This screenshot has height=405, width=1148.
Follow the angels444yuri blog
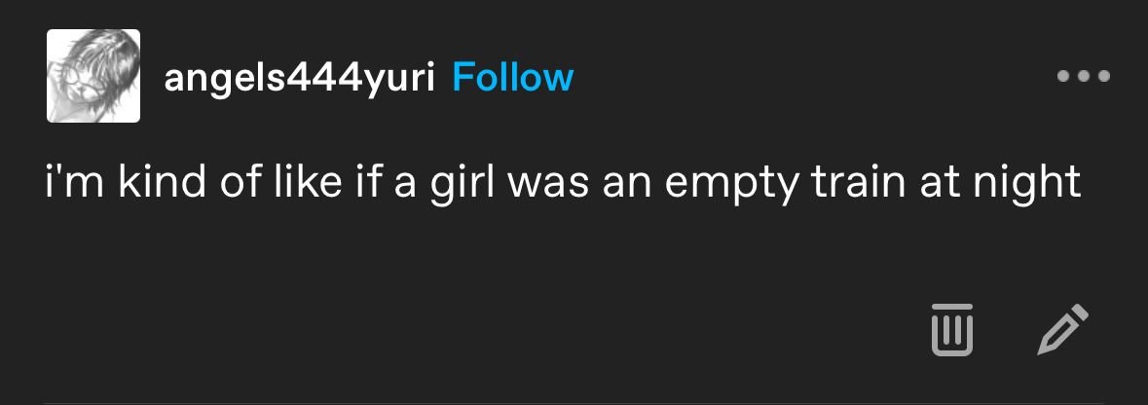pyautogui.click(x=513, y=77)
